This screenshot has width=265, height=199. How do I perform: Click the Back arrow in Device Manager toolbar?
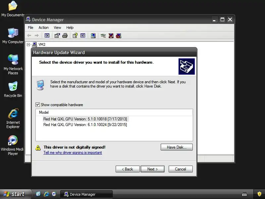29,35
